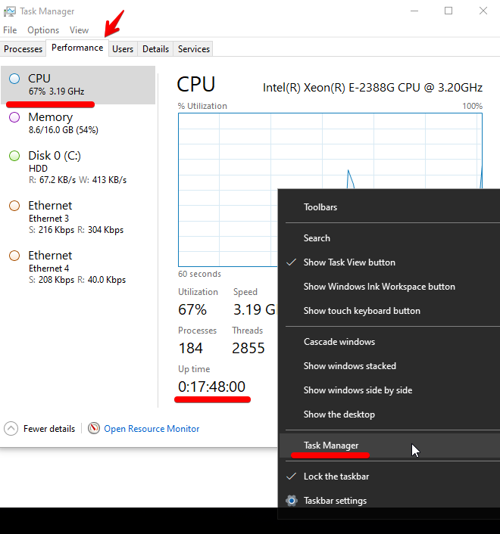Switch to the Processes tab

click(x=23, y=49)
